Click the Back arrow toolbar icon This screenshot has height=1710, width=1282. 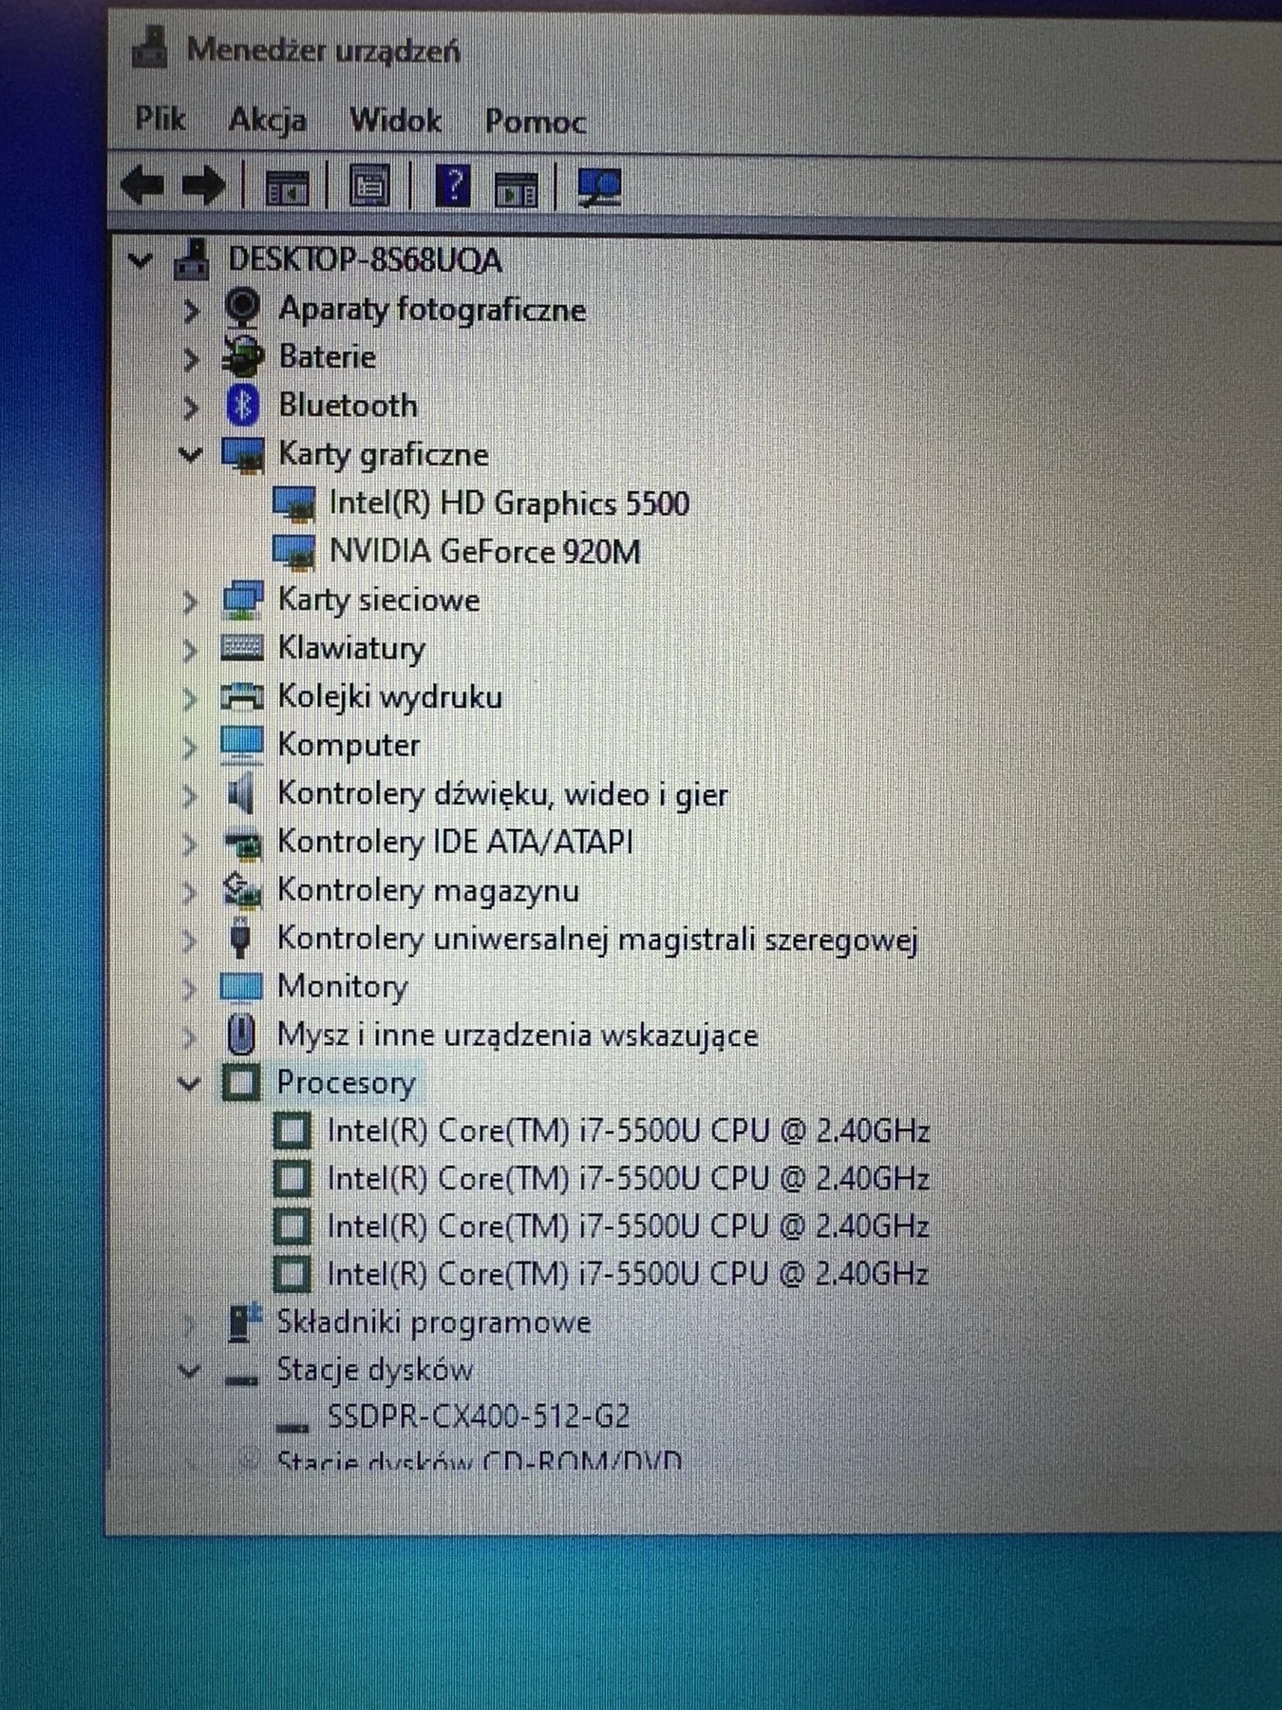click(143, 185)
